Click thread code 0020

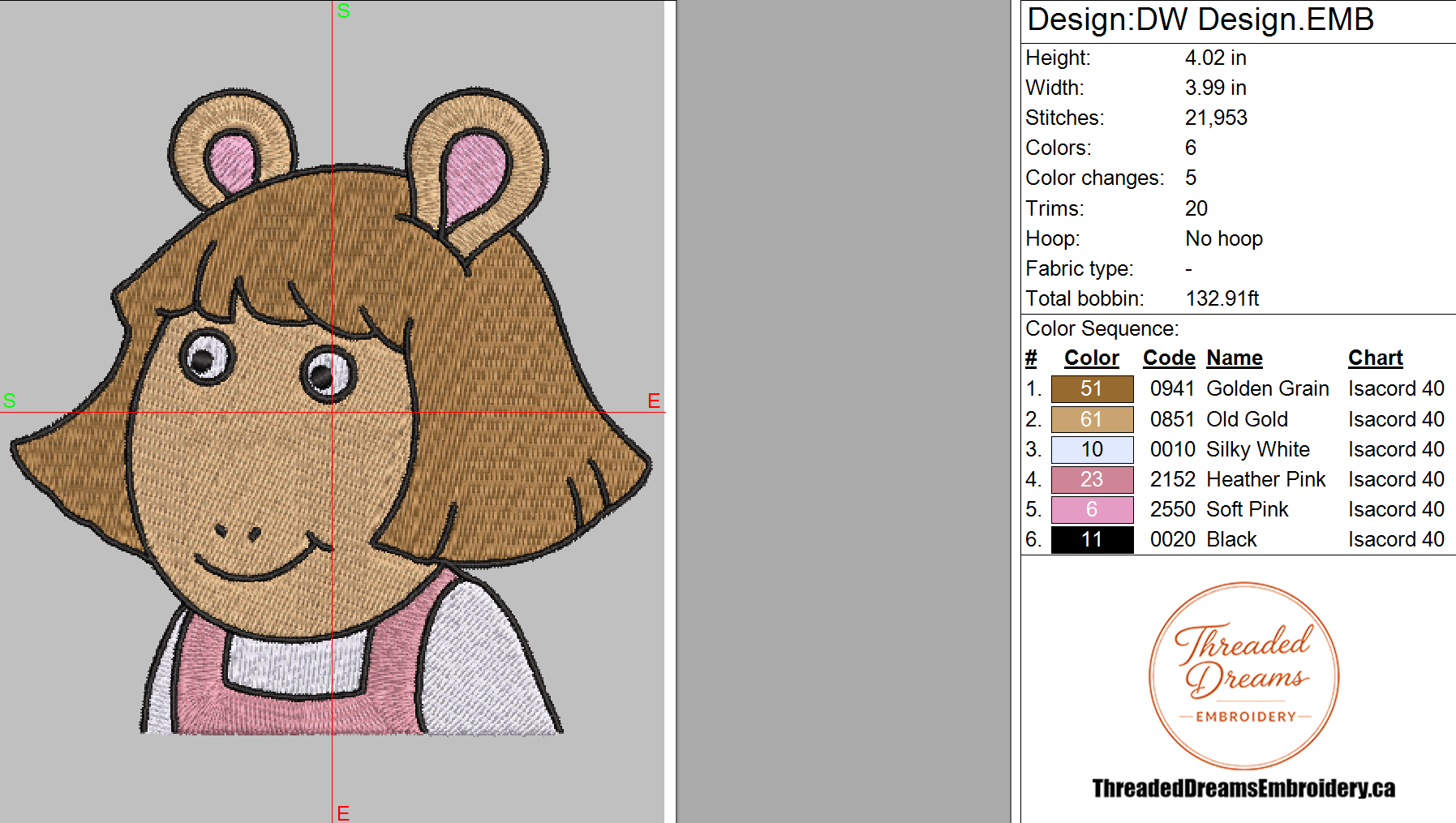(x=1172, y=539)
